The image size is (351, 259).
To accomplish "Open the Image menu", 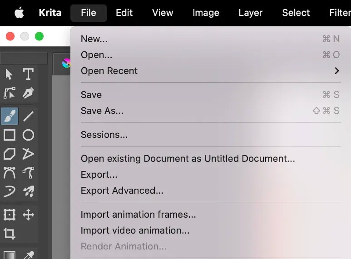I will pos(206,13).
